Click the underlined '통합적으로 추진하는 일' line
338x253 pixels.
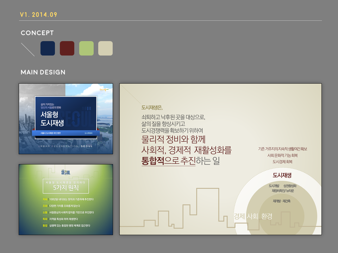pyautogui.click(x=180, y=161)
